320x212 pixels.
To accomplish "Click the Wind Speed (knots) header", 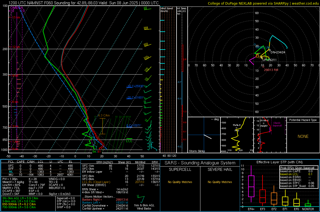I will coord(167,9).
